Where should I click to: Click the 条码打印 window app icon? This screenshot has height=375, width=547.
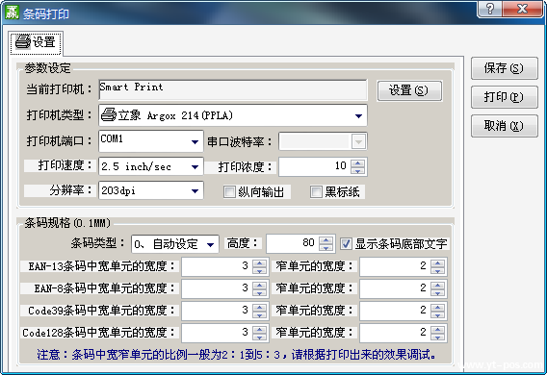click(12, 12)
